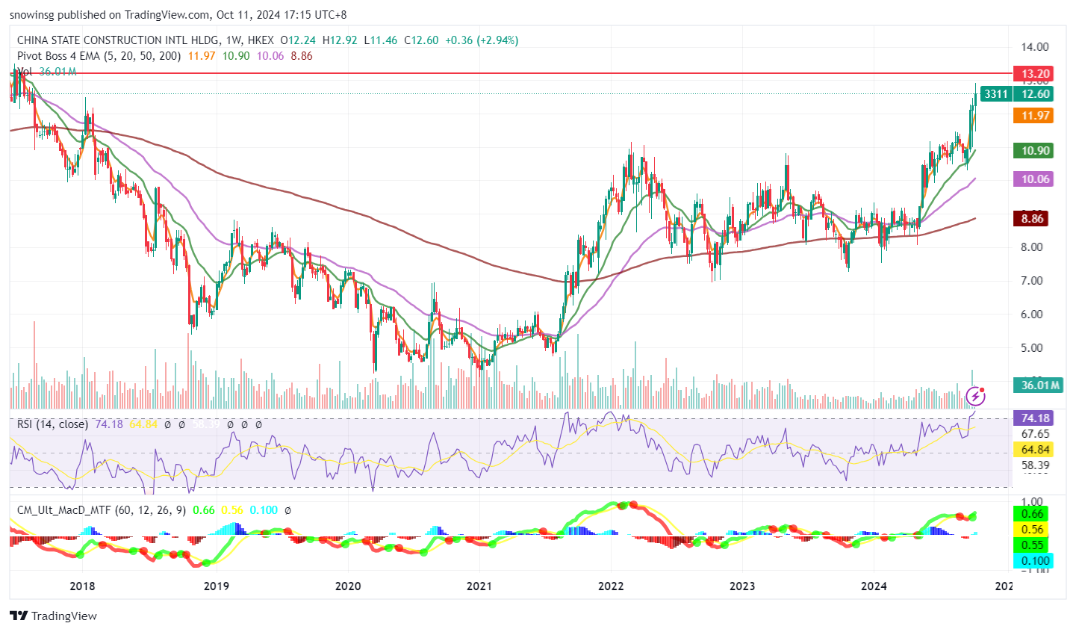Click the CHINA STATE CONSTRUCTION INTL HLDG title
This screenshot has width=1076, height=632.
click(x=118, y=40)
